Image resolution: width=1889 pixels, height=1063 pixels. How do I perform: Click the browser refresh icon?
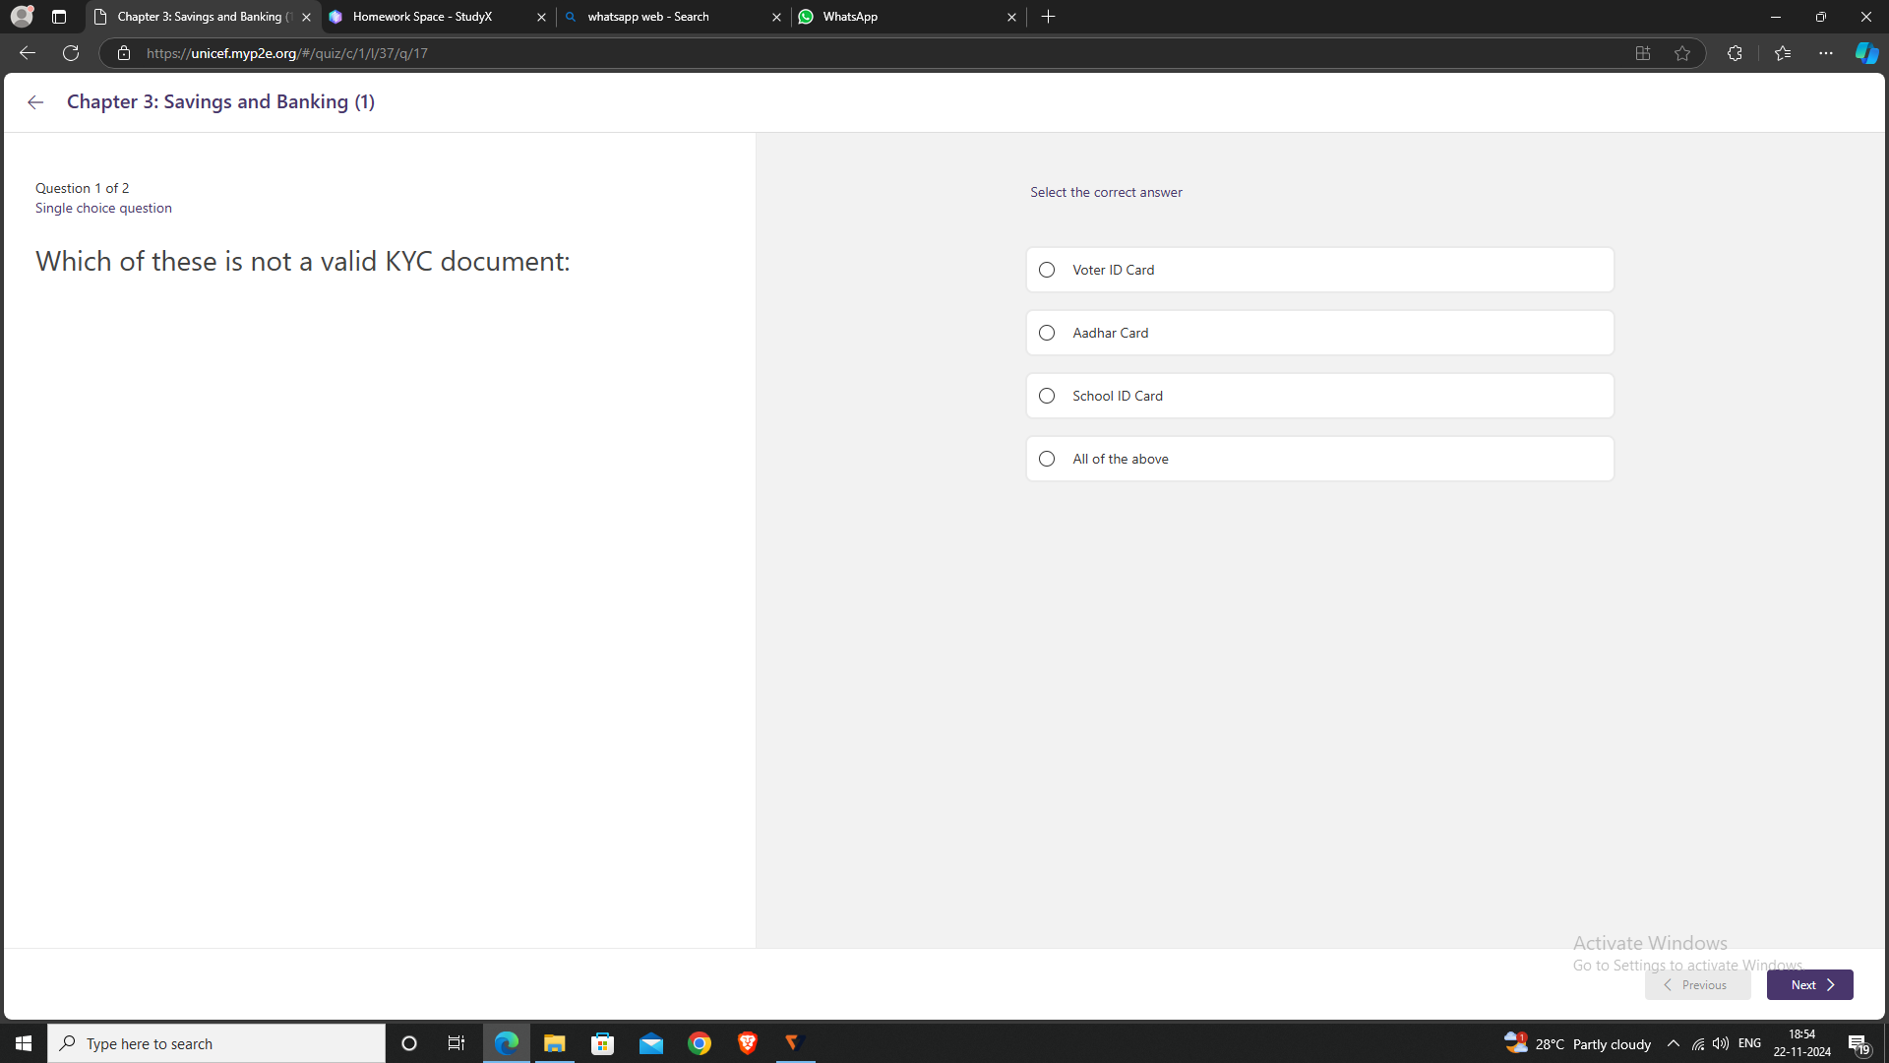tap(70, 53)
